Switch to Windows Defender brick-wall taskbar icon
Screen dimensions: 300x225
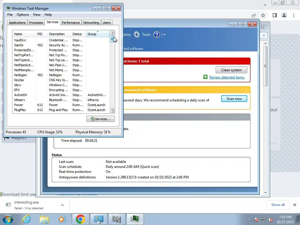pyautogui.click(x=117, y=219)
